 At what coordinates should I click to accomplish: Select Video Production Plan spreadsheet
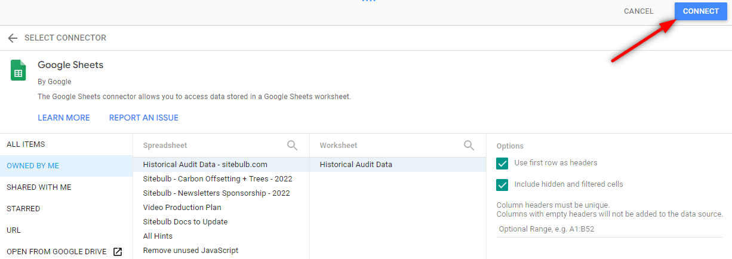pyautogui.click(x=221, y=208)
